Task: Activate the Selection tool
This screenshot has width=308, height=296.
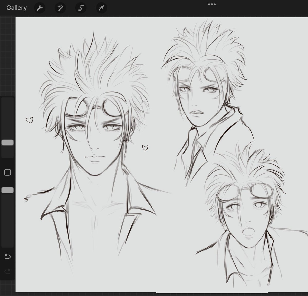Action: click(81, 8)
